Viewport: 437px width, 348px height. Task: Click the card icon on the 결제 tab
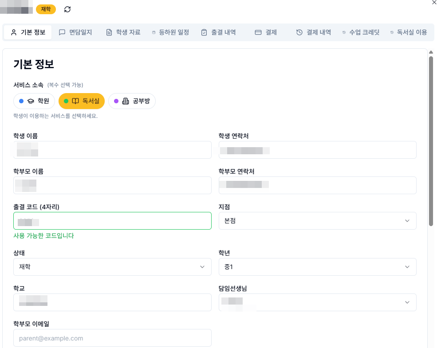point(258,32)
